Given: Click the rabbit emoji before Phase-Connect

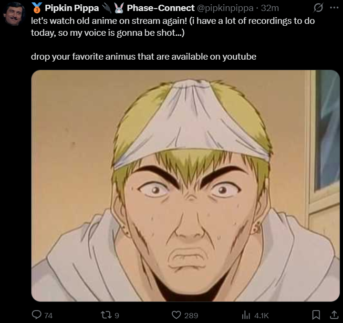Looking at the screenshot, I should click(119, 8).
